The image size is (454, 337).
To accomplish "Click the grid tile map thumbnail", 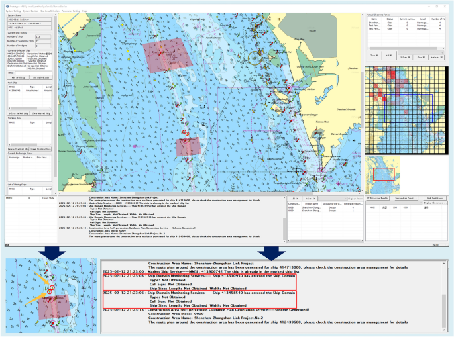I will 405,110.
